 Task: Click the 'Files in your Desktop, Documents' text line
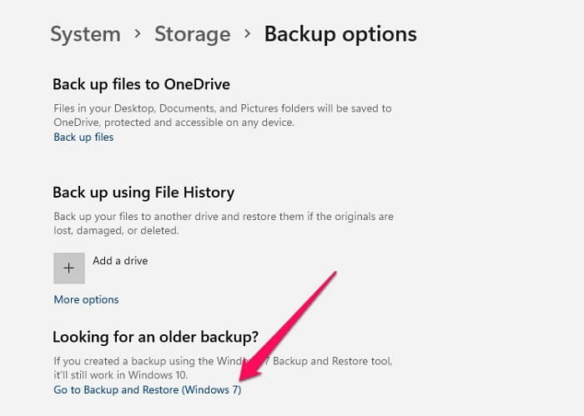(x=222, y=108)
